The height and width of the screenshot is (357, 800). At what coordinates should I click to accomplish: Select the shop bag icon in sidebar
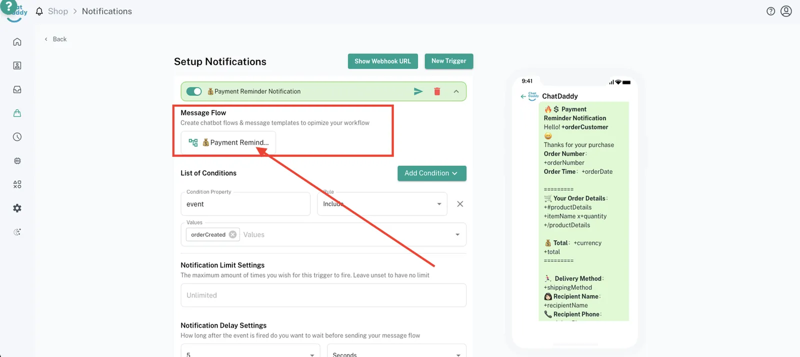pos(17,113)
